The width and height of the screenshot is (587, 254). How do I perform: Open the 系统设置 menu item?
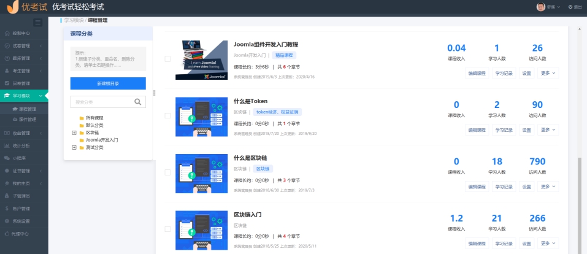pos(24,221)
